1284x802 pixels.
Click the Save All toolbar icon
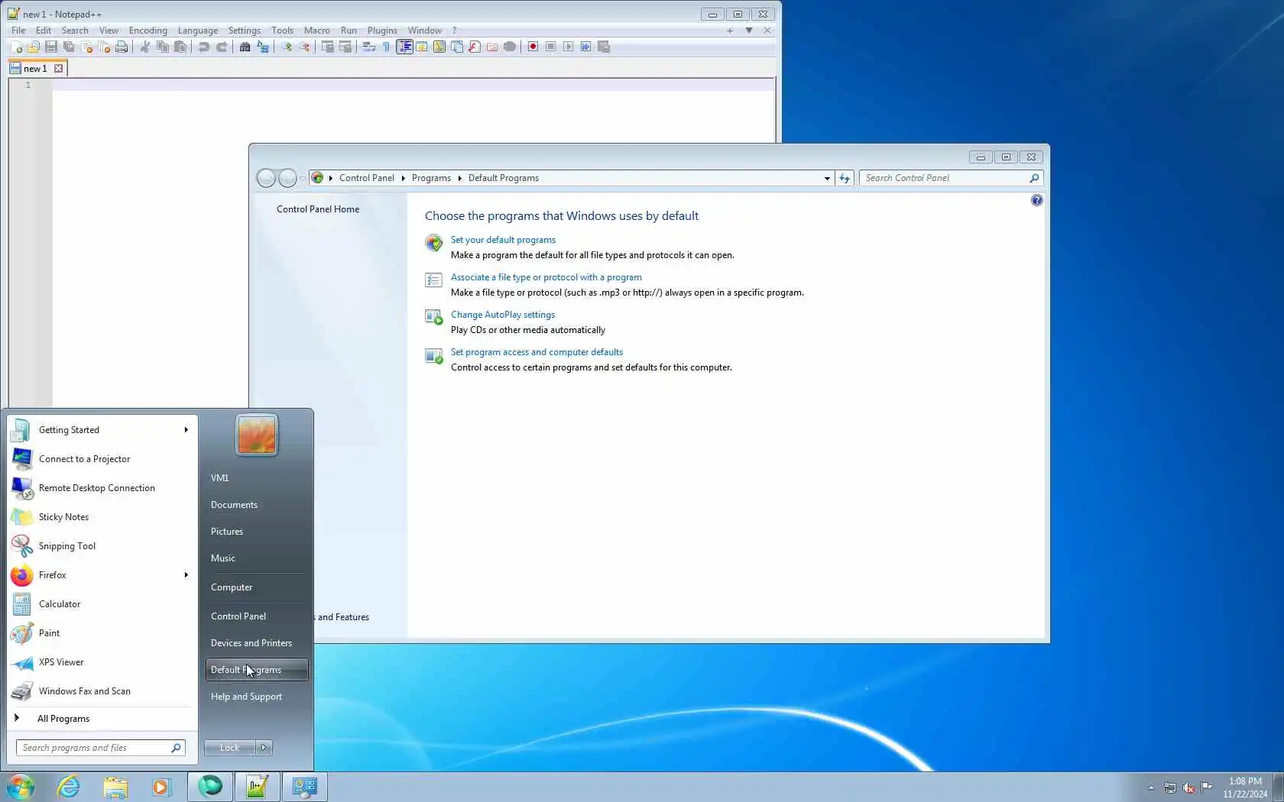[x=69, y=47]
